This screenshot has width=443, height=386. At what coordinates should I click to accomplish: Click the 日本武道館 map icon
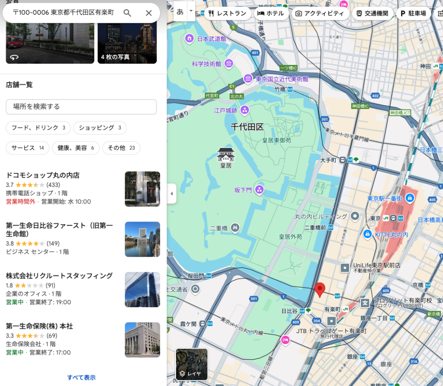(189, 38)
